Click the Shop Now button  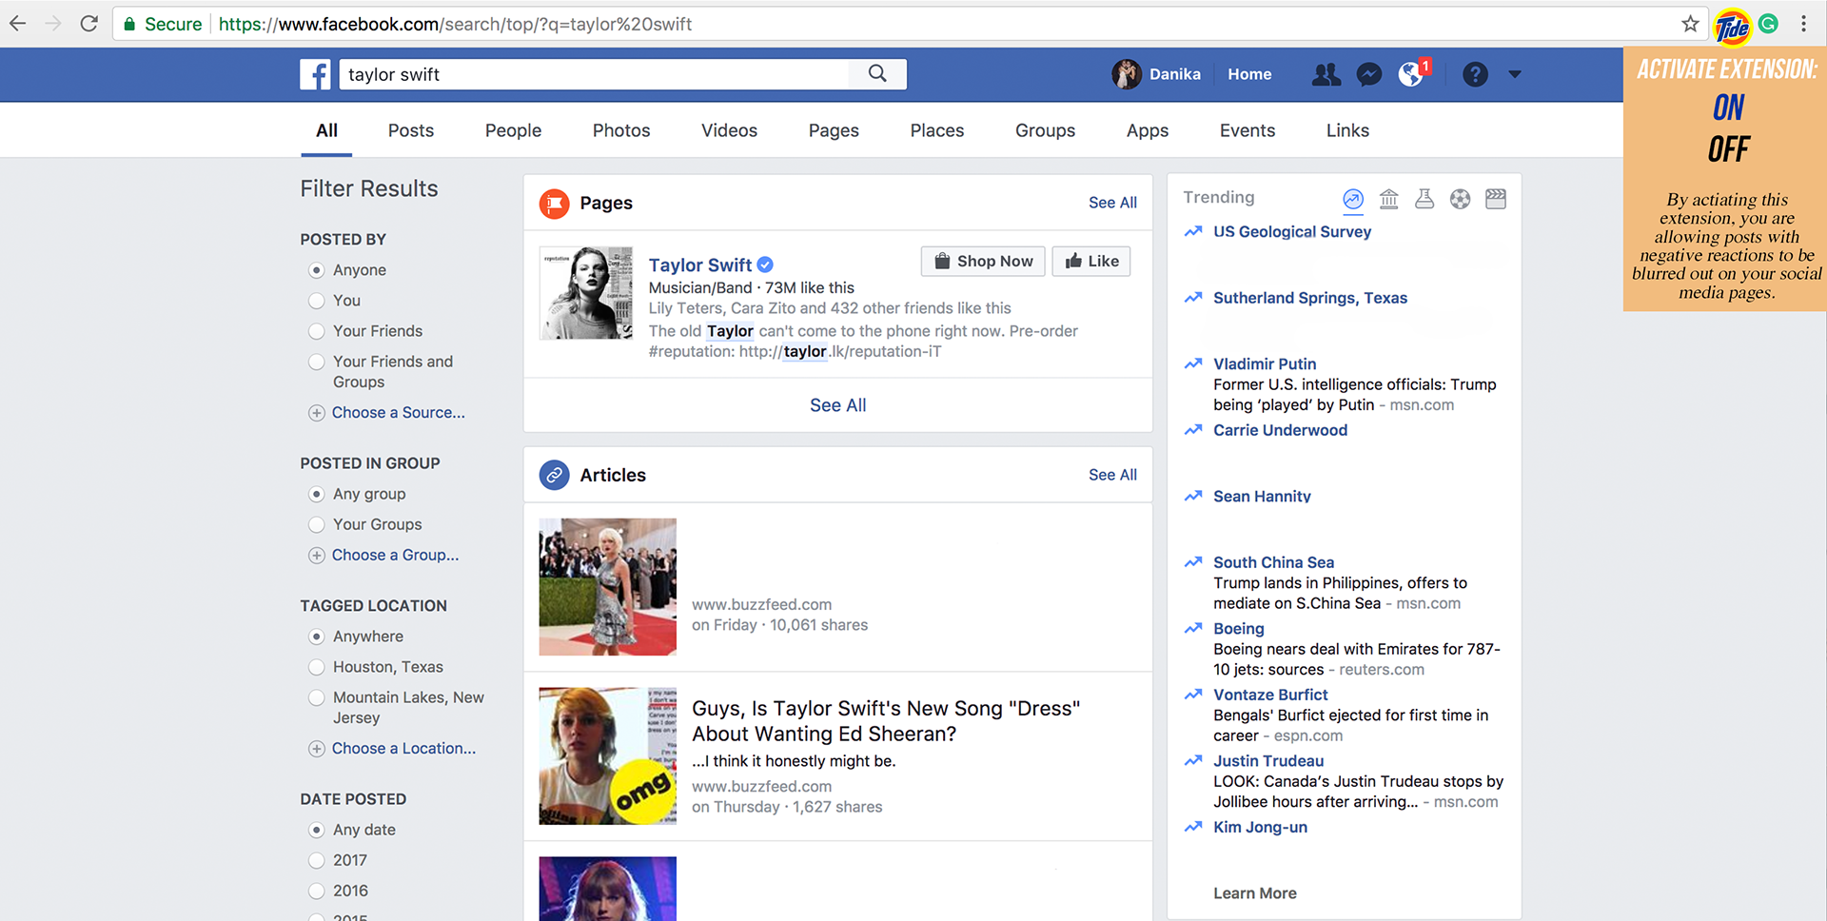[983, 262]
